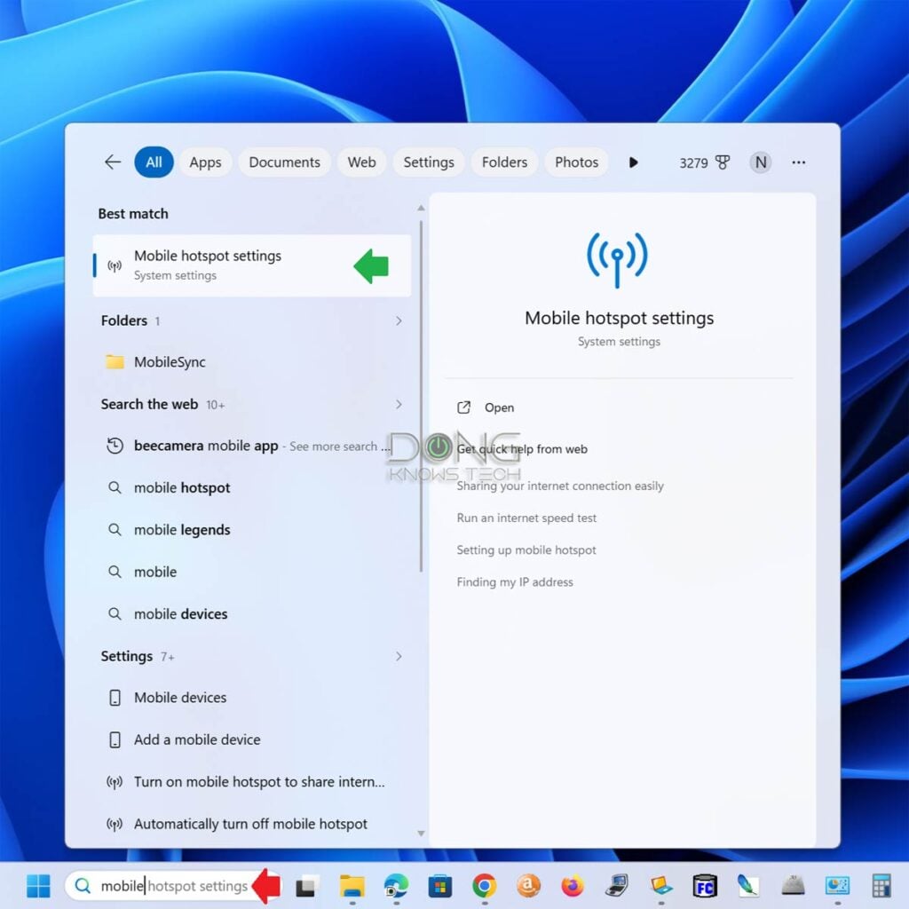Image resolution: width=909 pixels, height=909 pixels.
Task: Expand the Folders results section chevron
Action: coord(399,320)
